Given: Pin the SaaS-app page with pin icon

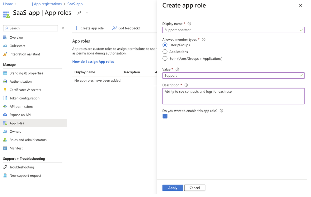Looking at the screenshot, I should pos(79,13).
